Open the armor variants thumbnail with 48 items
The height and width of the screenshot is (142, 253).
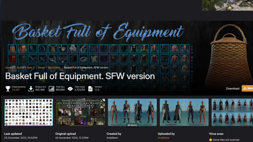[132, 112]
